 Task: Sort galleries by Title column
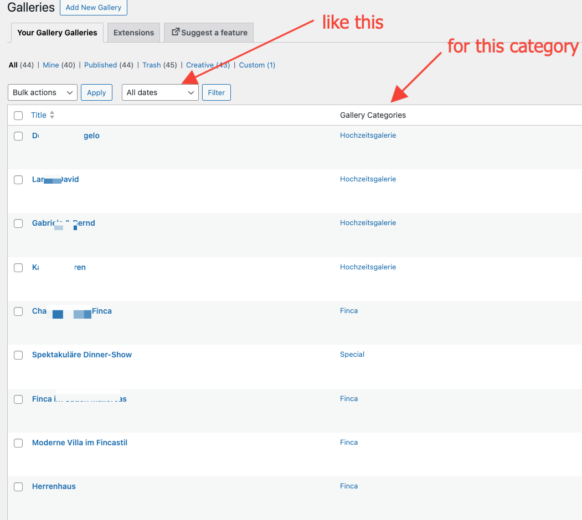(x=39, y=115)
